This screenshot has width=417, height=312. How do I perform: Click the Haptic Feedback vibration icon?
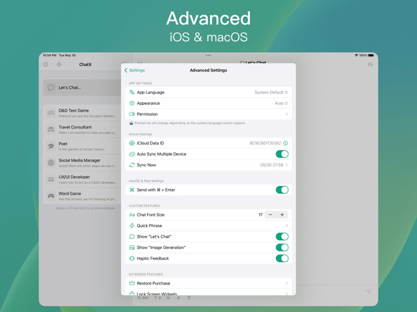coord(132,259)
